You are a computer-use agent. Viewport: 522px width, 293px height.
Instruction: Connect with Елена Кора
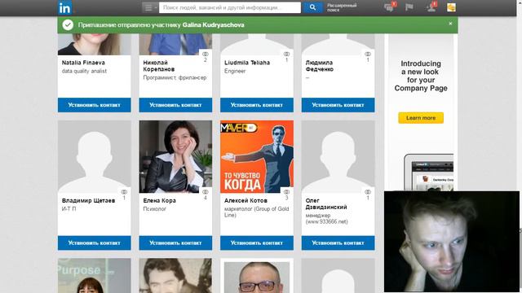[175, 243]
